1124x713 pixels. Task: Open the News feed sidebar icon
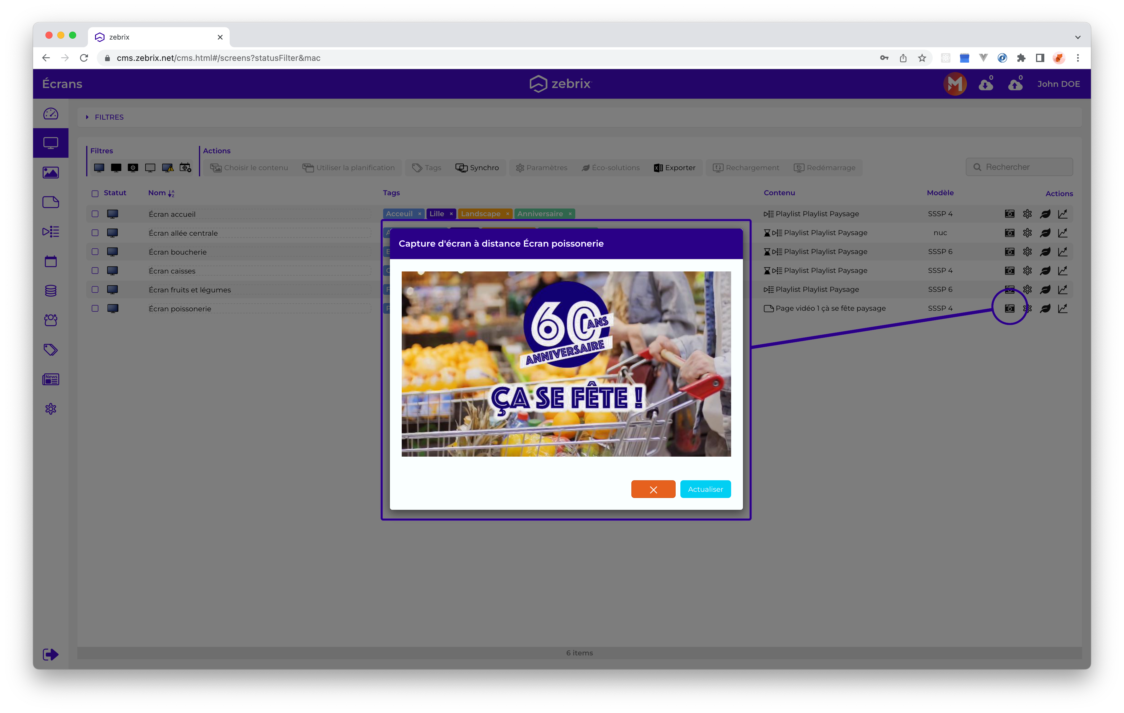point(50,379)
